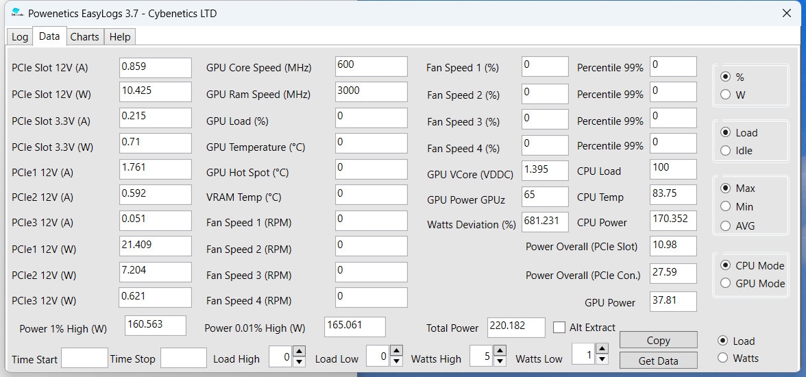This screenshot has width=806, height=377.
Task: Increase the Load High value
Action: pos(299,352)
